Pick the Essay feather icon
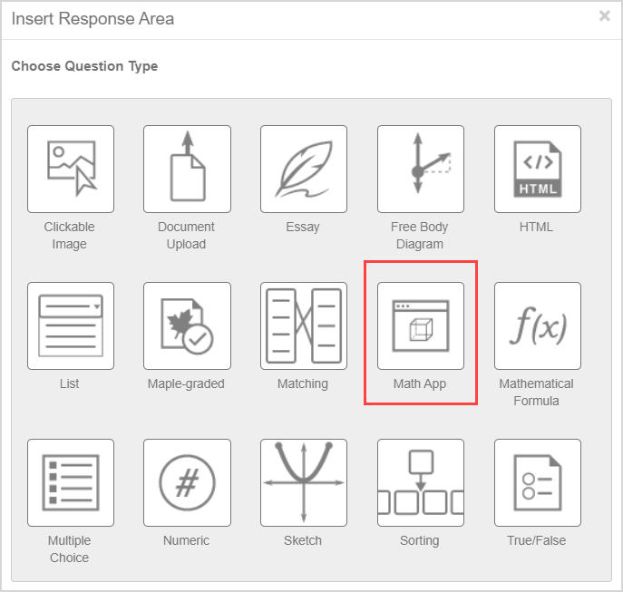The image size is (623, 592). [x=303, y=169]
